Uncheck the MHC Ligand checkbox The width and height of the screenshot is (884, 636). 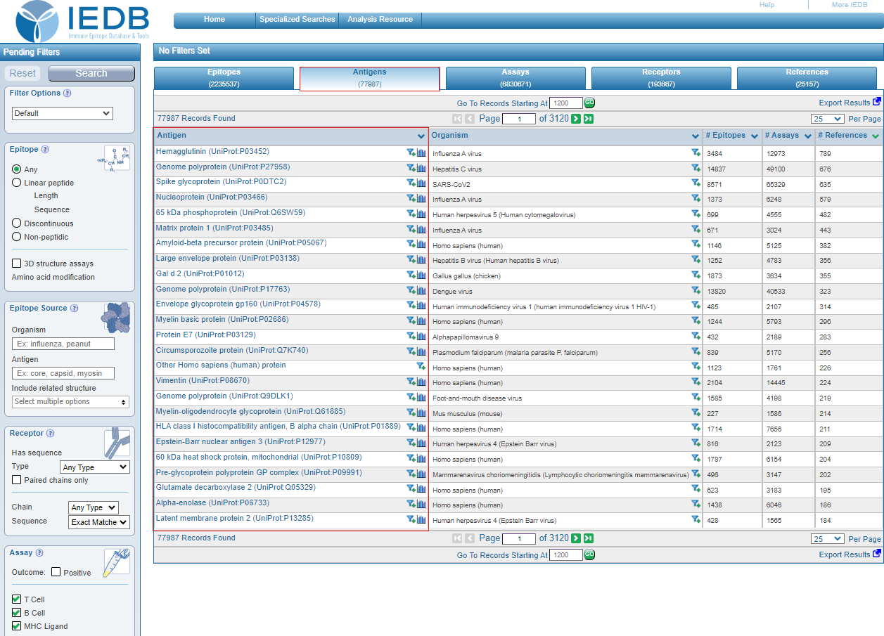pyautogui.click(x=17, y=626)
